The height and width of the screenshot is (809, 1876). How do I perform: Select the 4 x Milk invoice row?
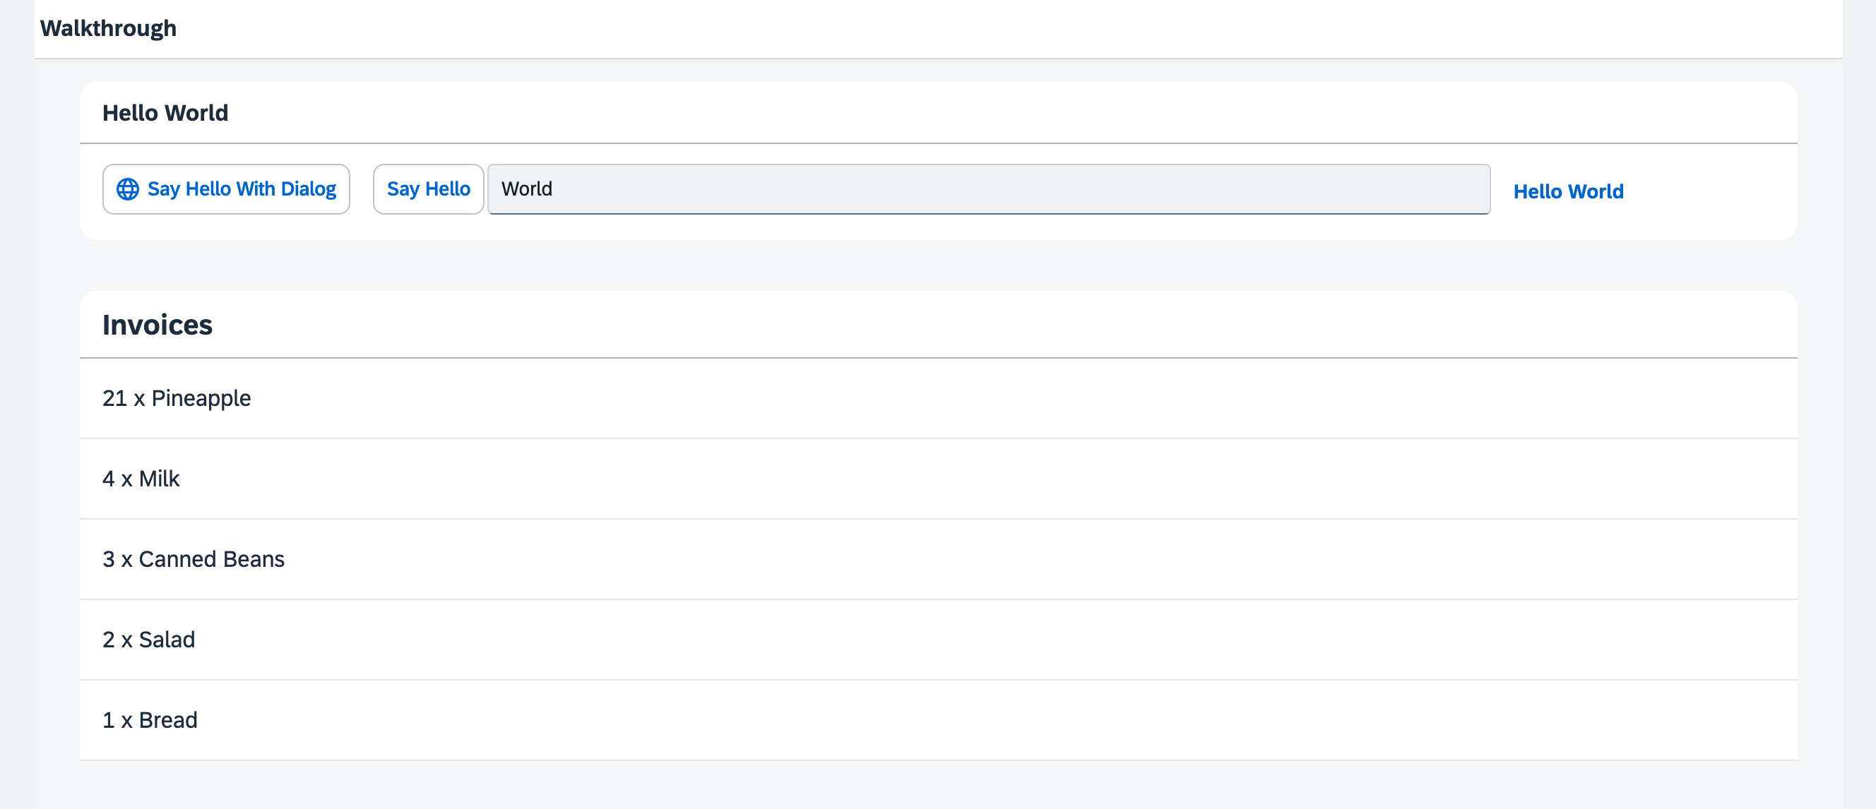[938, 479]
